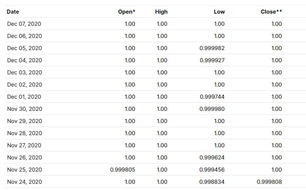
Task: Click the low value 0.999927
Action: 212,60
